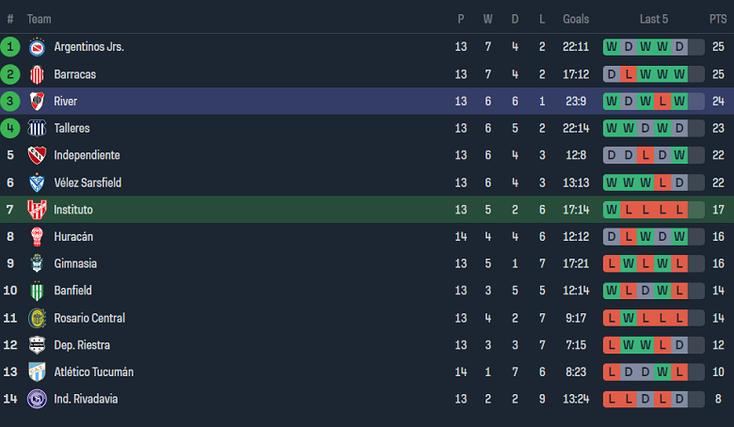Sort table by Goals column header
Screen dimensions: 734x427
[x=576, y=19]
